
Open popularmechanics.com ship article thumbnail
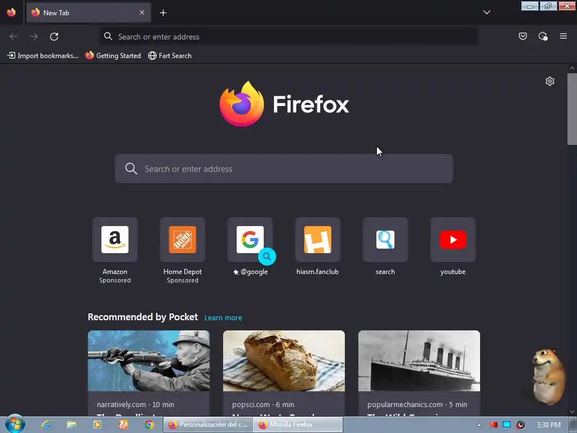tap(419, 361)
